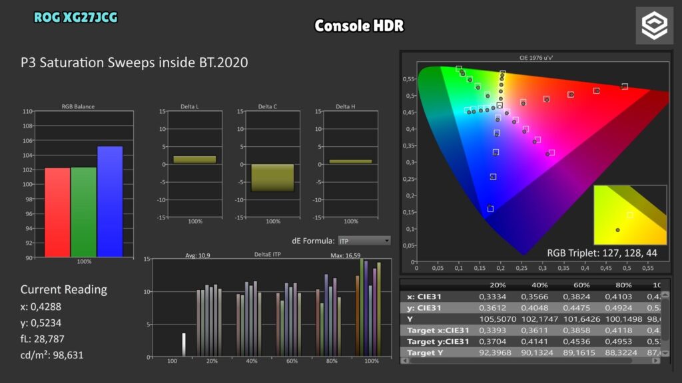The image size is (682, 383).
Task: Click the cell value '0,4048'
Action: (535, 308)
